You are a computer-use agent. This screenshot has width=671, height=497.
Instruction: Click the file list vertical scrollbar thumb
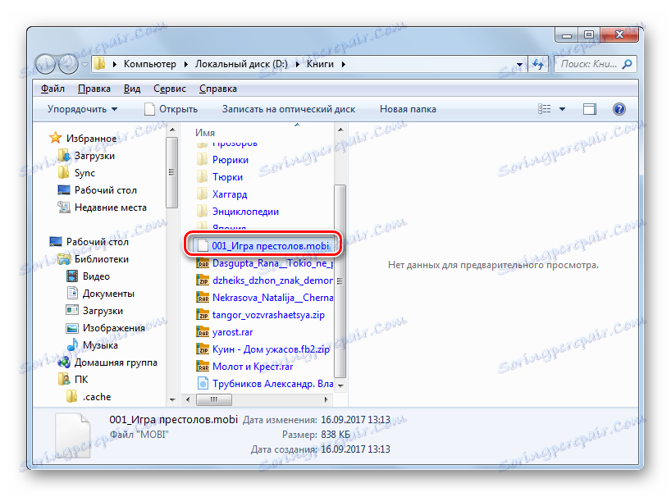point(340,281)
